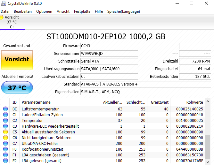
Task: Click the Eigenschaften field S.M.A.R.T., APM, NCQ
Action: pos(146,92)
